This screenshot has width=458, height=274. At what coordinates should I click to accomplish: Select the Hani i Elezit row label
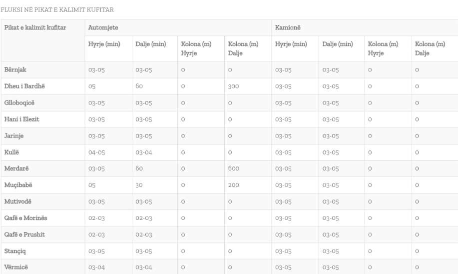coord(21,119)
